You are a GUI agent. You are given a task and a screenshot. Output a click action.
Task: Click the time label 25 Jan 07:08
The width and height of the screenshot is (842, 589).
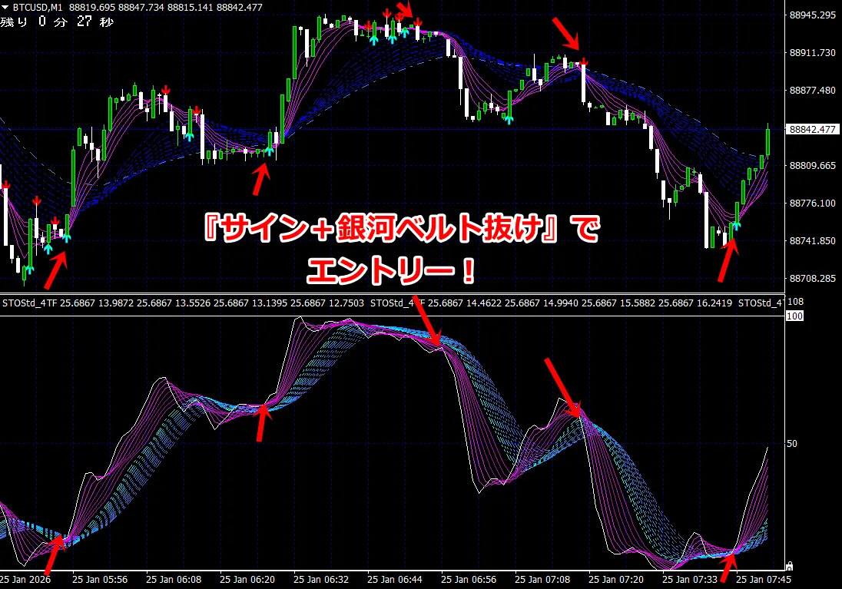(542, 579)
